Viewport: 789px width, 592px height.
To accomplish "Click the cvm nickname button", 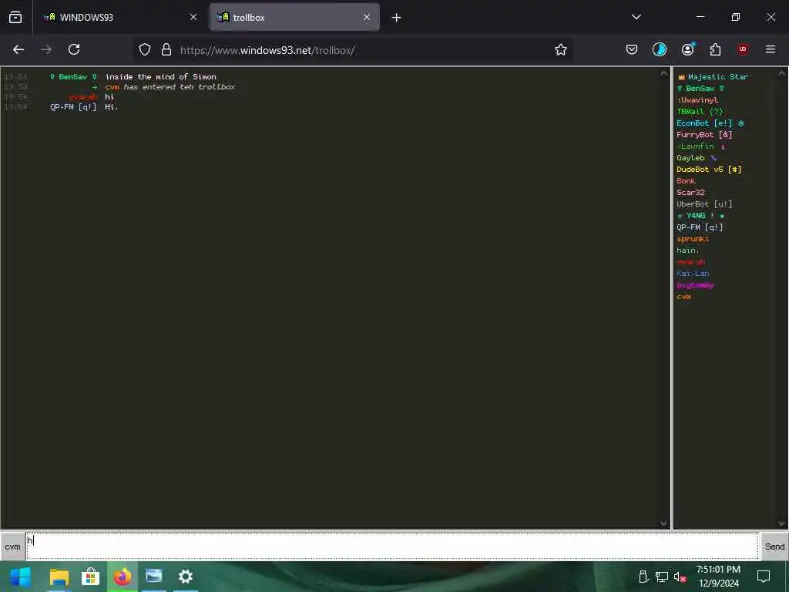I will [x=12, y=547].
